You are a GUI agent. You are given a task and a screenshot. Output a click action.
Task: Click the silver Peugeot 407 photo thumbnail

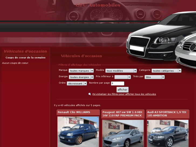(x=123, y=133)
